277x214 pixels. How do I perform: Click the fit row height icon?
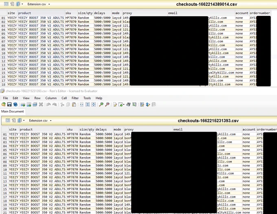pos(88,104)
